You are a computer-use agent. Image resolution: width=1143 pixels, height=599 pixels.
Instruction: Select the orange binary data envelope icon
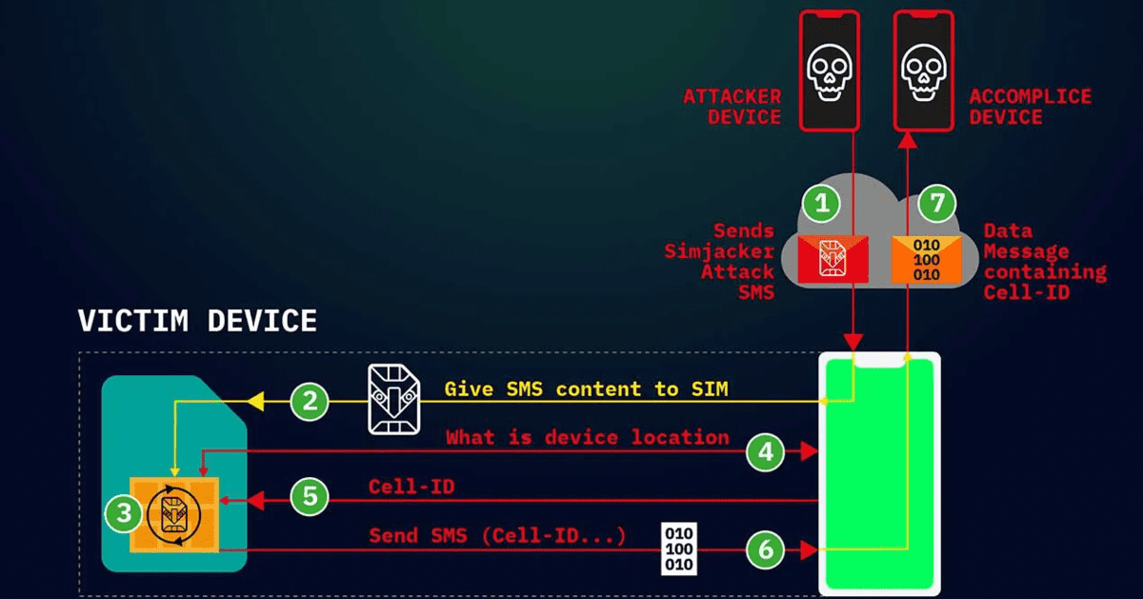point(926,259)
